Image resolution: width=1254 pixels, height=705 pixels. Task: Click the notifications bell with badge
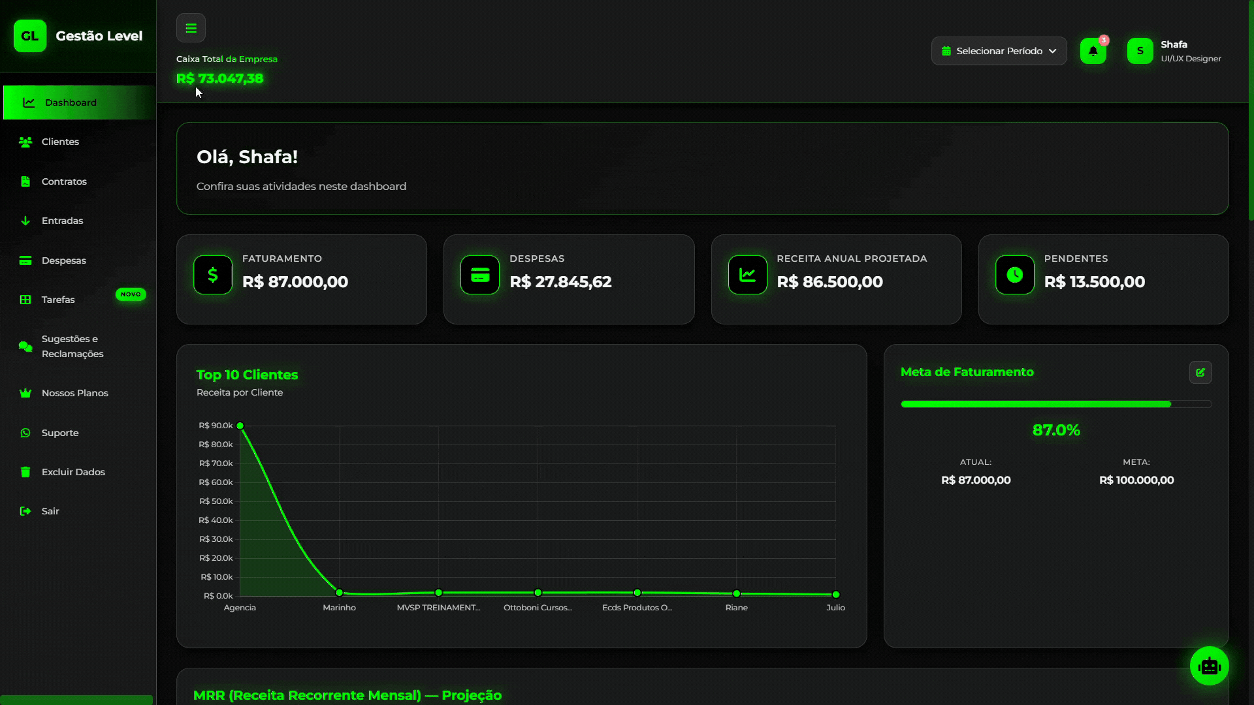[x=1093, y=51]
